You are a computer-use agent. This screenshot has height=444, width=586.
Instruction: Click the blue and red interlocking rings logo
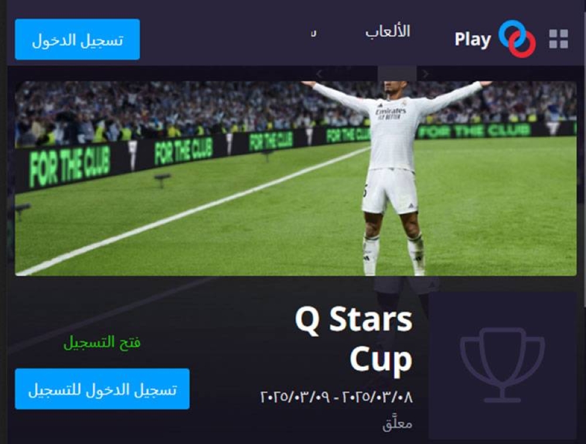pos(517,39)
